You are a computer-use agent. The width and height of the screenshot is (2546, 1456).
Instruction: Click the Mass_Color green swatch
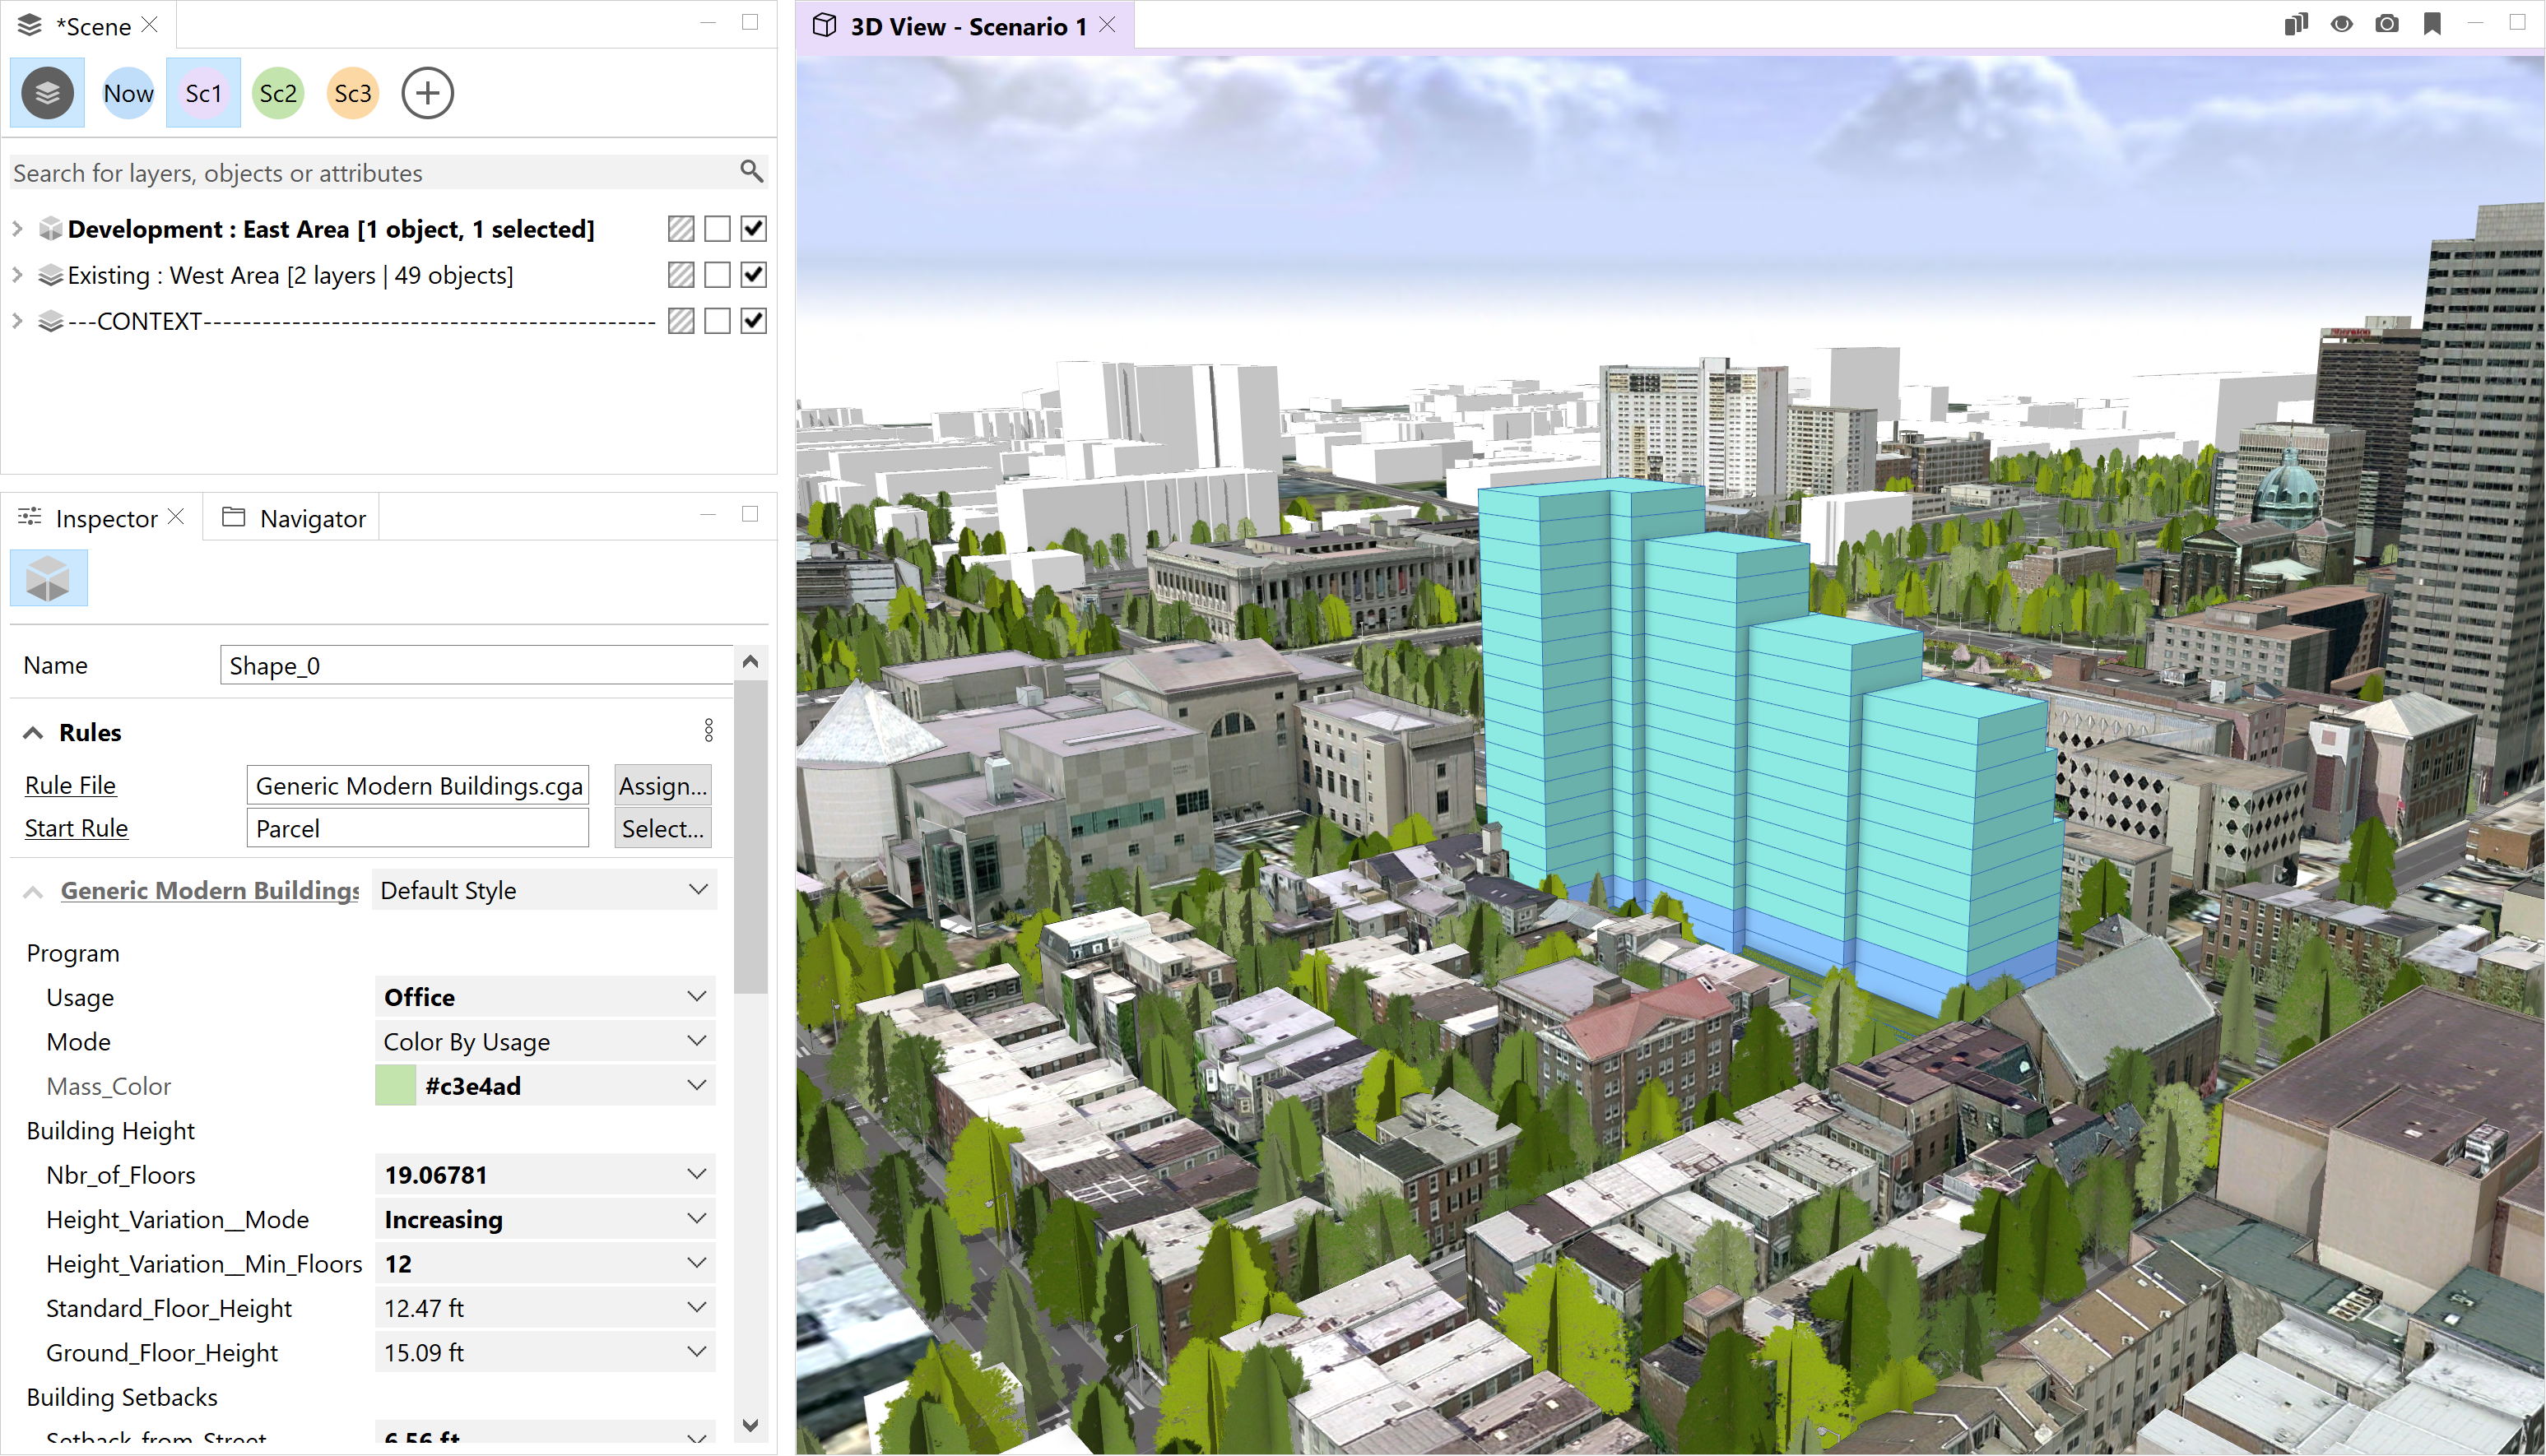[395, 1086]
